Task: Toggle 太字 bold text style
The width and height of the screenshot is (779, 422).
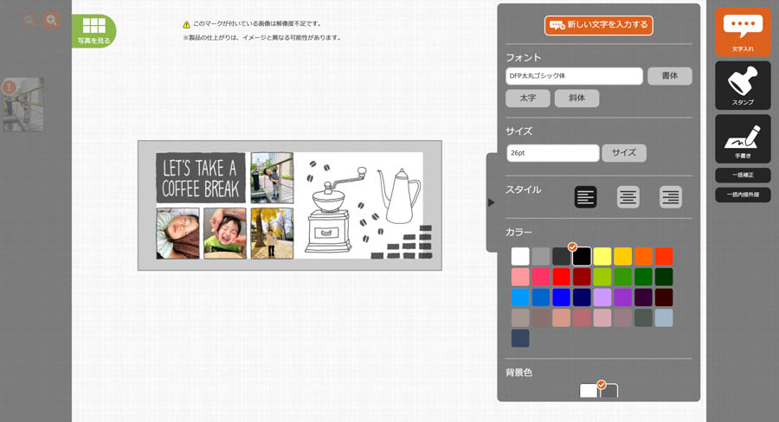Action: pos(528,99)
